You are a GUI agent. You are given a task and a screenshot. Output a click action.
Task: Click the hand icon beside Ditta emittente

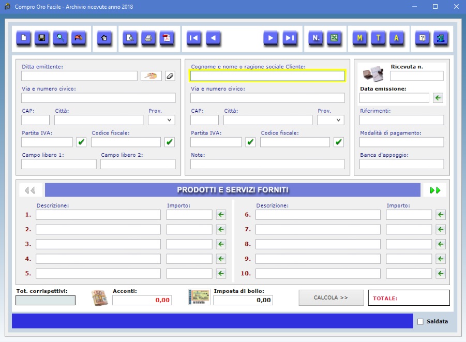click(x=151, y=76)
